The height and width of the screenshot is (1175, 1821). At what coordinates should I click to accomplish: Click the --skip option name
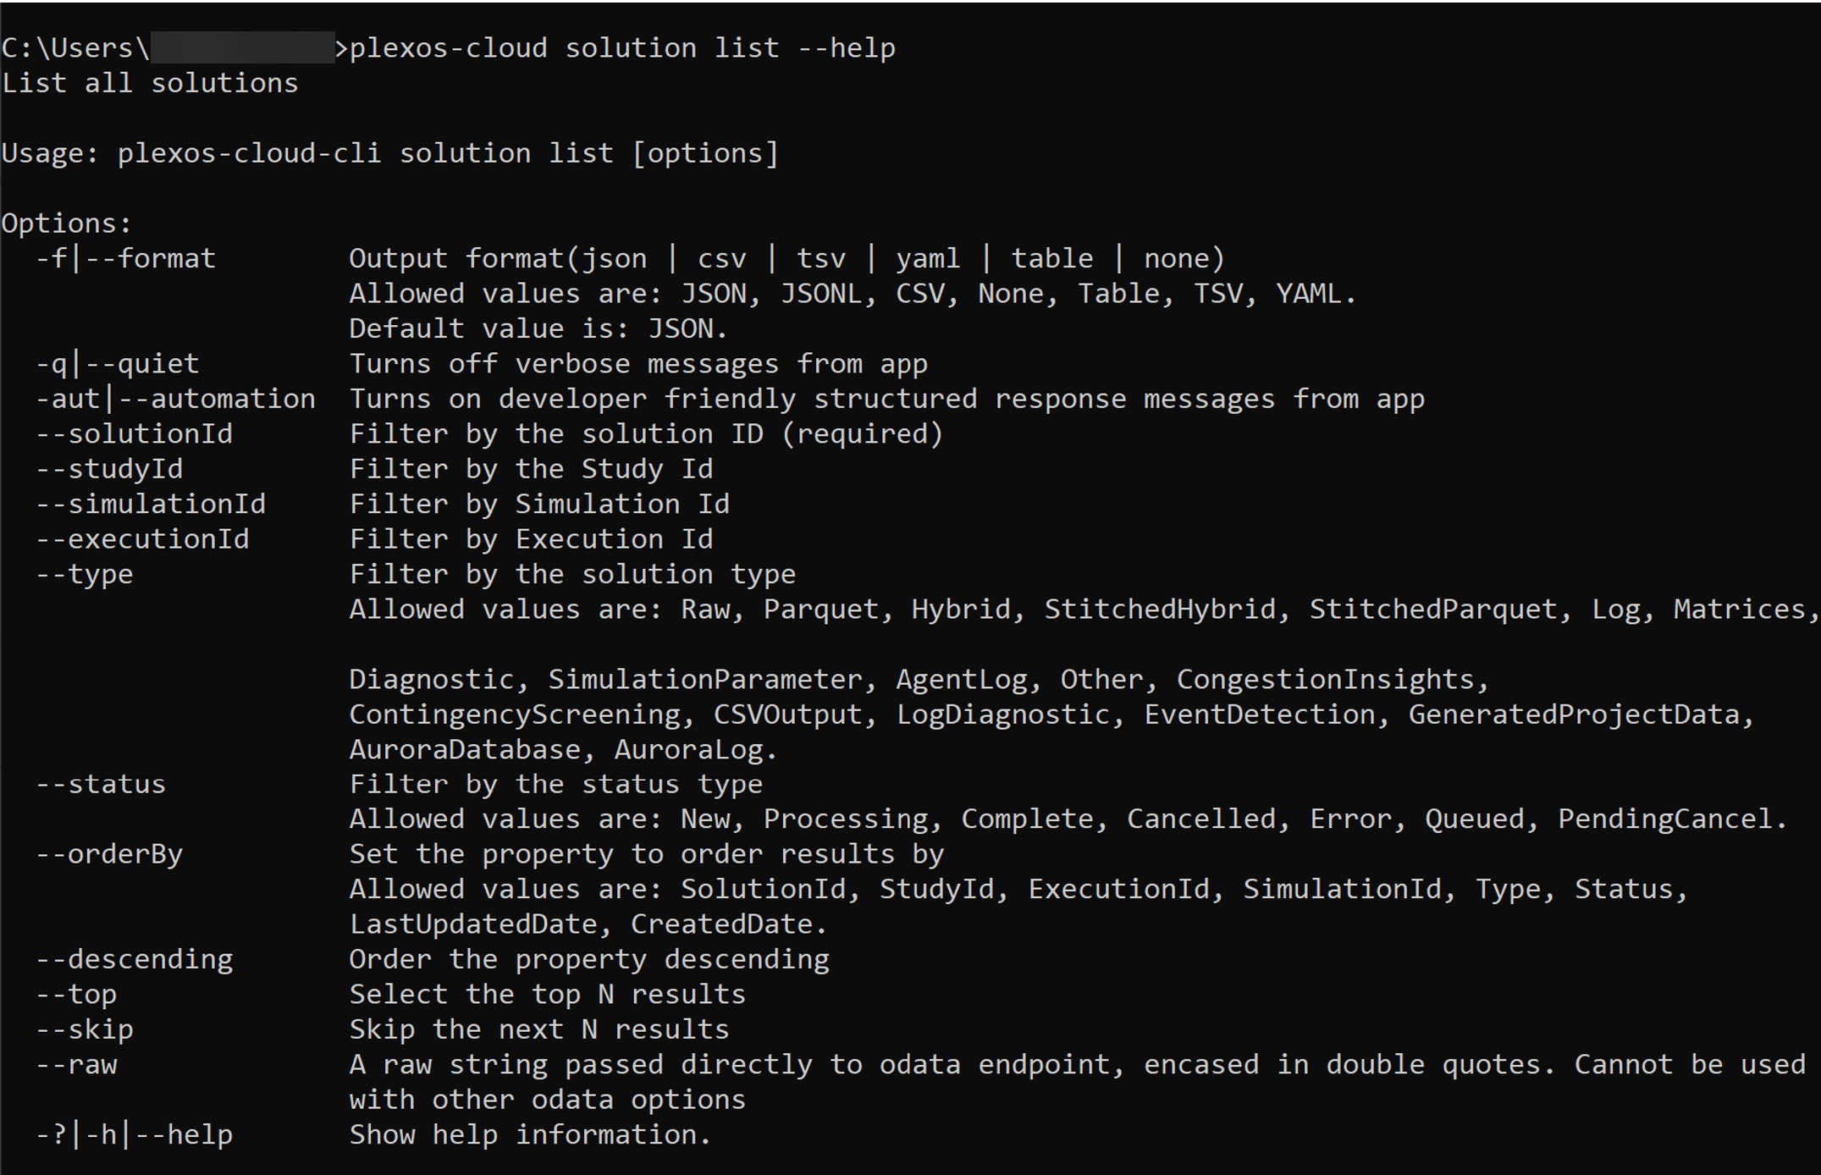pos(85,1029)
